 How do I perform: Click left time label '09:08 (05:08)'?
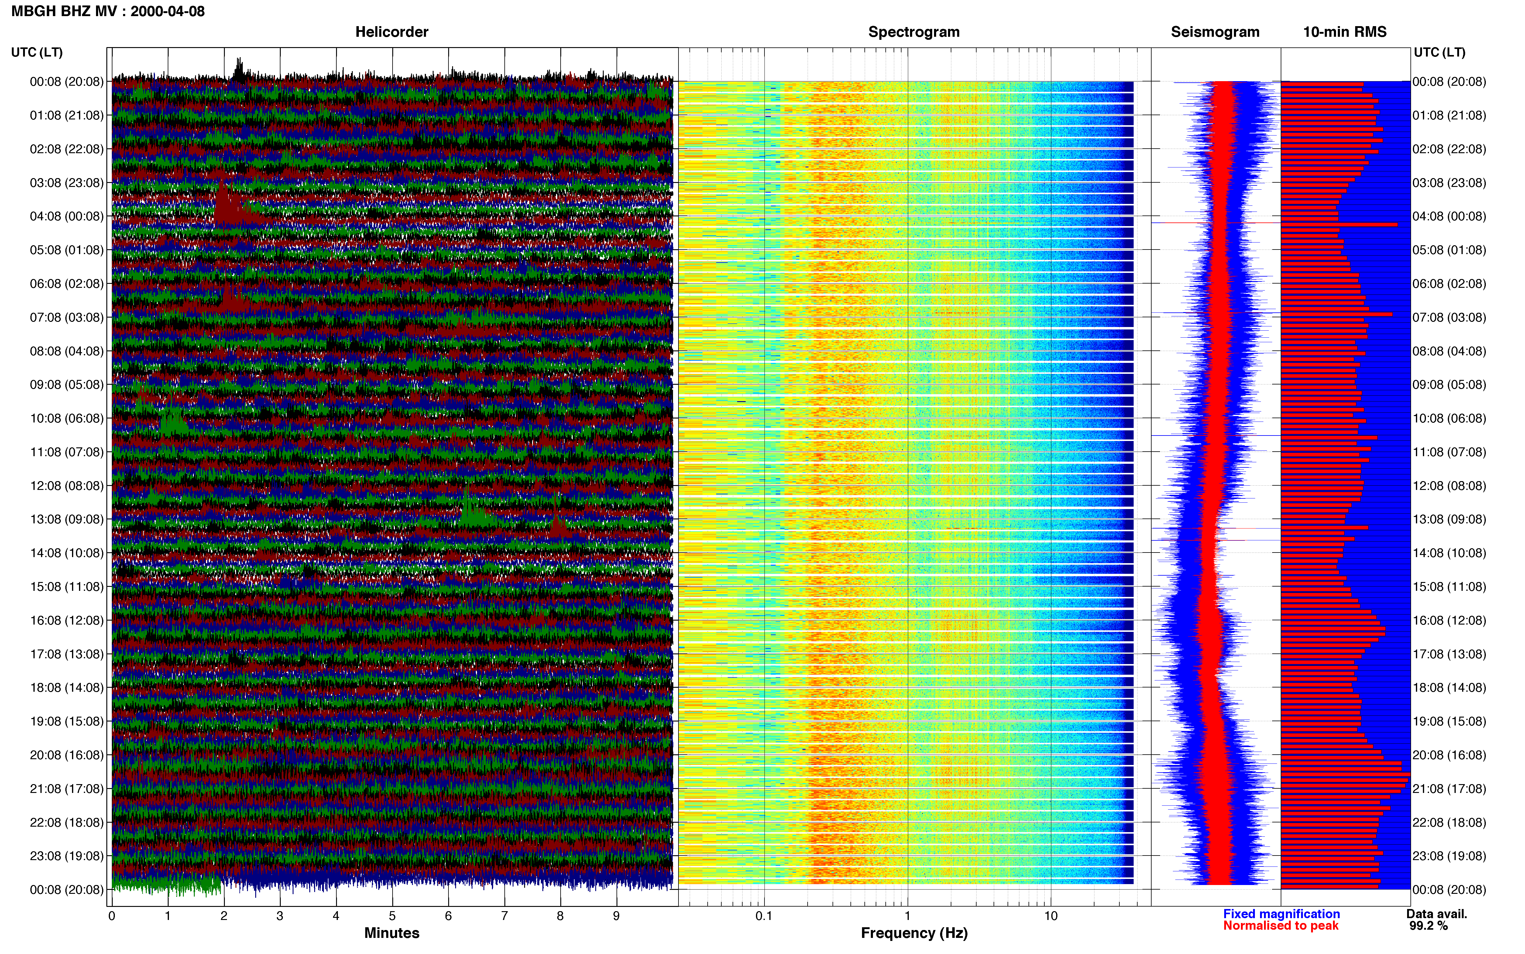[67, 385]
